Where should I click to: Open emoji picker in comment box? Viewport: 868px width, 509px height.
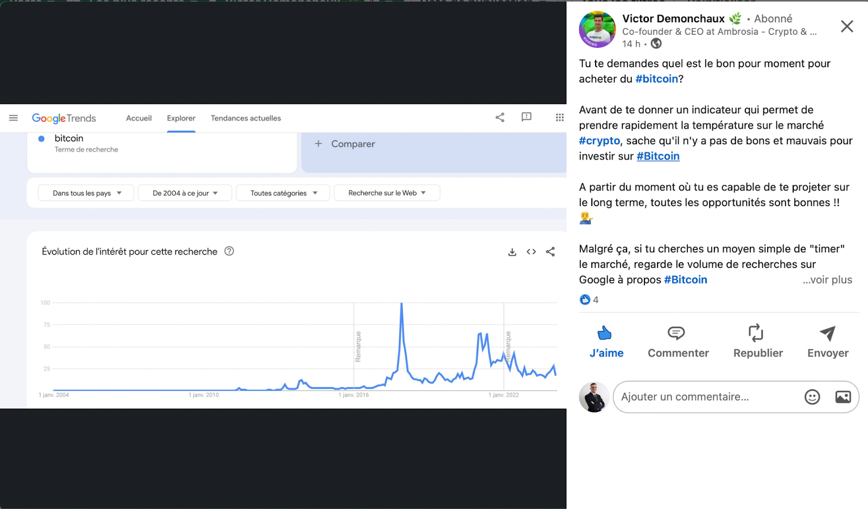coord(812,397)
